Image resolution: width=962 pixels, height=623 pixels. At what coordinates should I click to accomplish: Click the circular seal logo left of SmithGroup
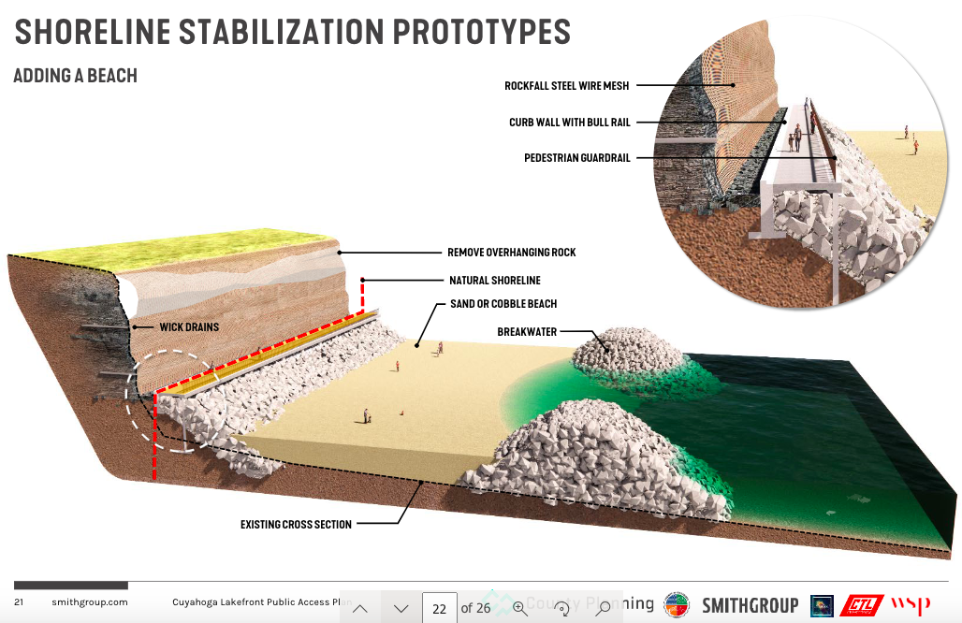(x=676, y=605)
